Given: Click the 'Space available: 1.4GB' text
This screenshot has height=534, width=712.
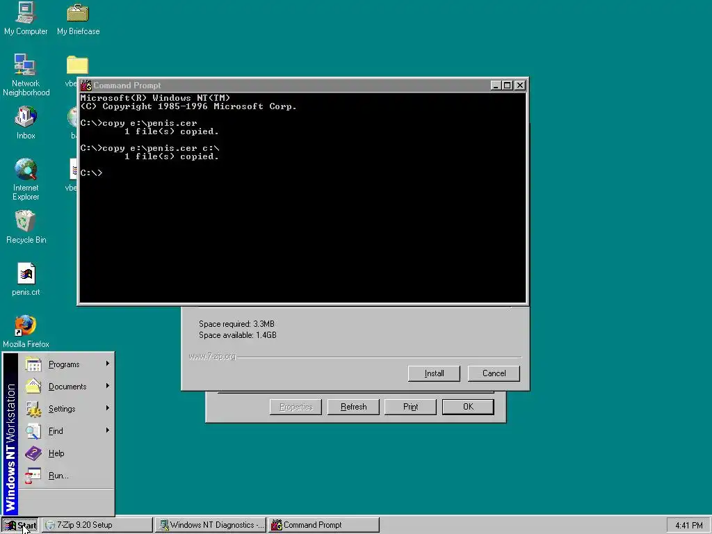Looking at the screenshot, I should pyautogui.click(x=238, y=335).
